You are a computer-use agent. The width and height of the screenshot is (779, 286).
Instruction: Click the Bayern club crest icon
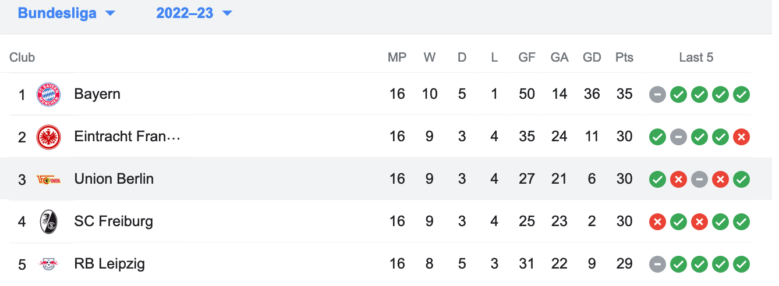48,94
